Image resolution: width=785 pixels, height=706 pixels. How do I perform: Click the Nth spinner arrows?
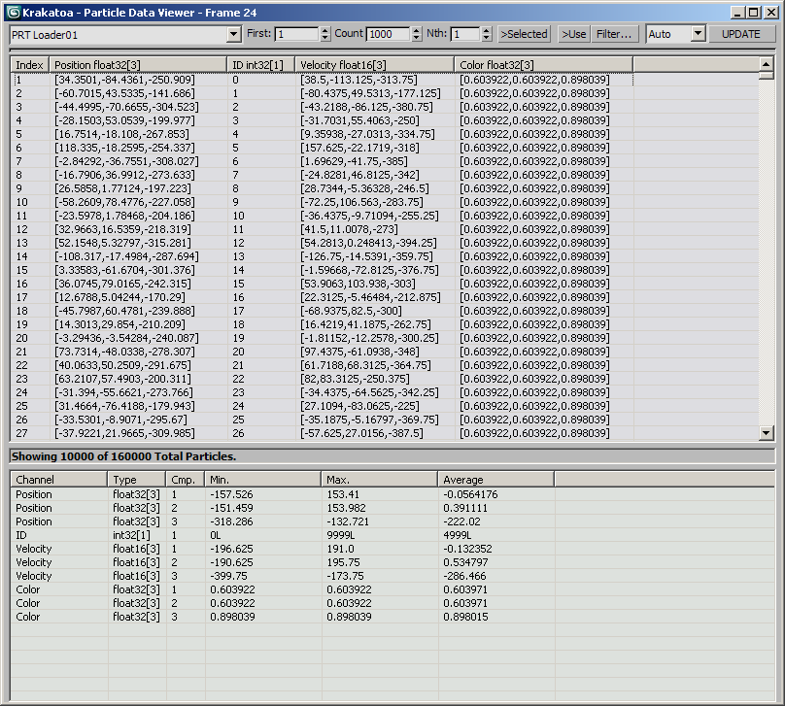(x=487, y=34)
